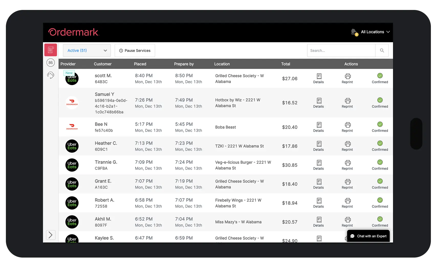
Task: Reprint the Grant E. order
Action: [347, 184]
